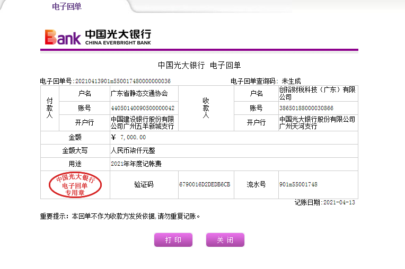Click the receipt number 20210413901m550017480000000036
405x269 pixels.
tap(123, 81)
